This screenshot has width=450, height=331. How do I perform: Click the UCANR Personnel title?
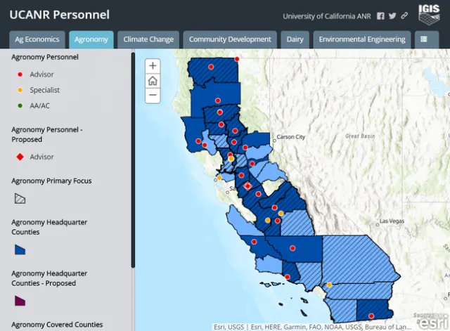click(59, 15)
